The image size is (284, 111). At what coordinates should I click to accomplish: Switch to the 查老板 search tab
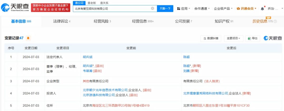92,3
